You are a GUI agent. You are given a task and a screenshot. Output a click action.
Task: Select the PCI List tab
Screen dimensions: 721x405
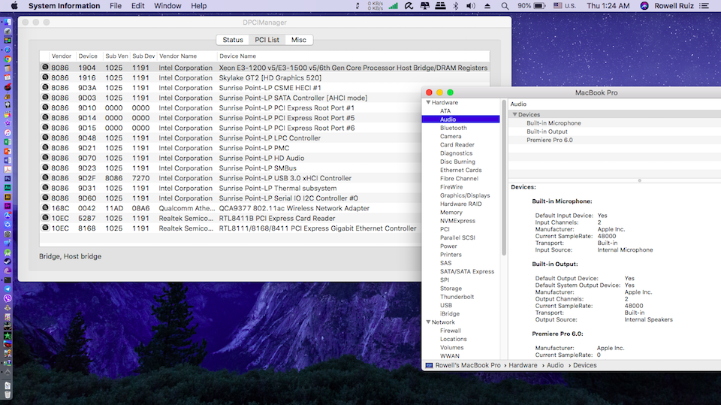click(x=267, y=40)
